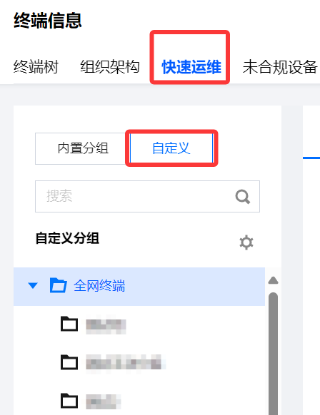Select the second blurred subgroup name
The width and height of the screenshot is (320, 415).
click(124, 362)
